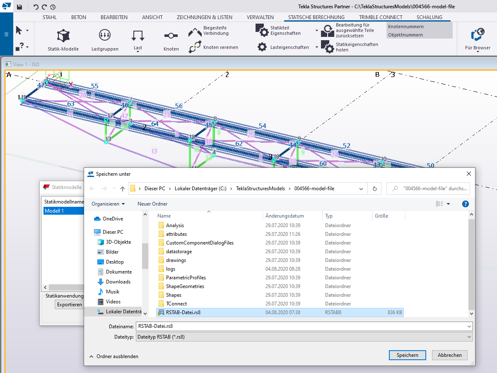Screen dimensions: 497x373
Task: Select Modell 1 in Statikmodelle window
Action: (63, 211)
